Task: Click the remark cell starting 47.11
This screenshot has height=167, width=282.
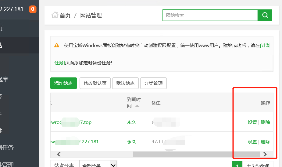Action: [x=168, y=141]
